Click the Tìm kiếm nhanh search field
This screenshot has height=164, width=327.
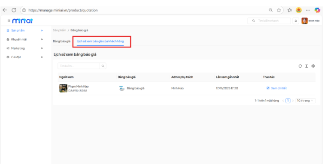coord(269,21)
